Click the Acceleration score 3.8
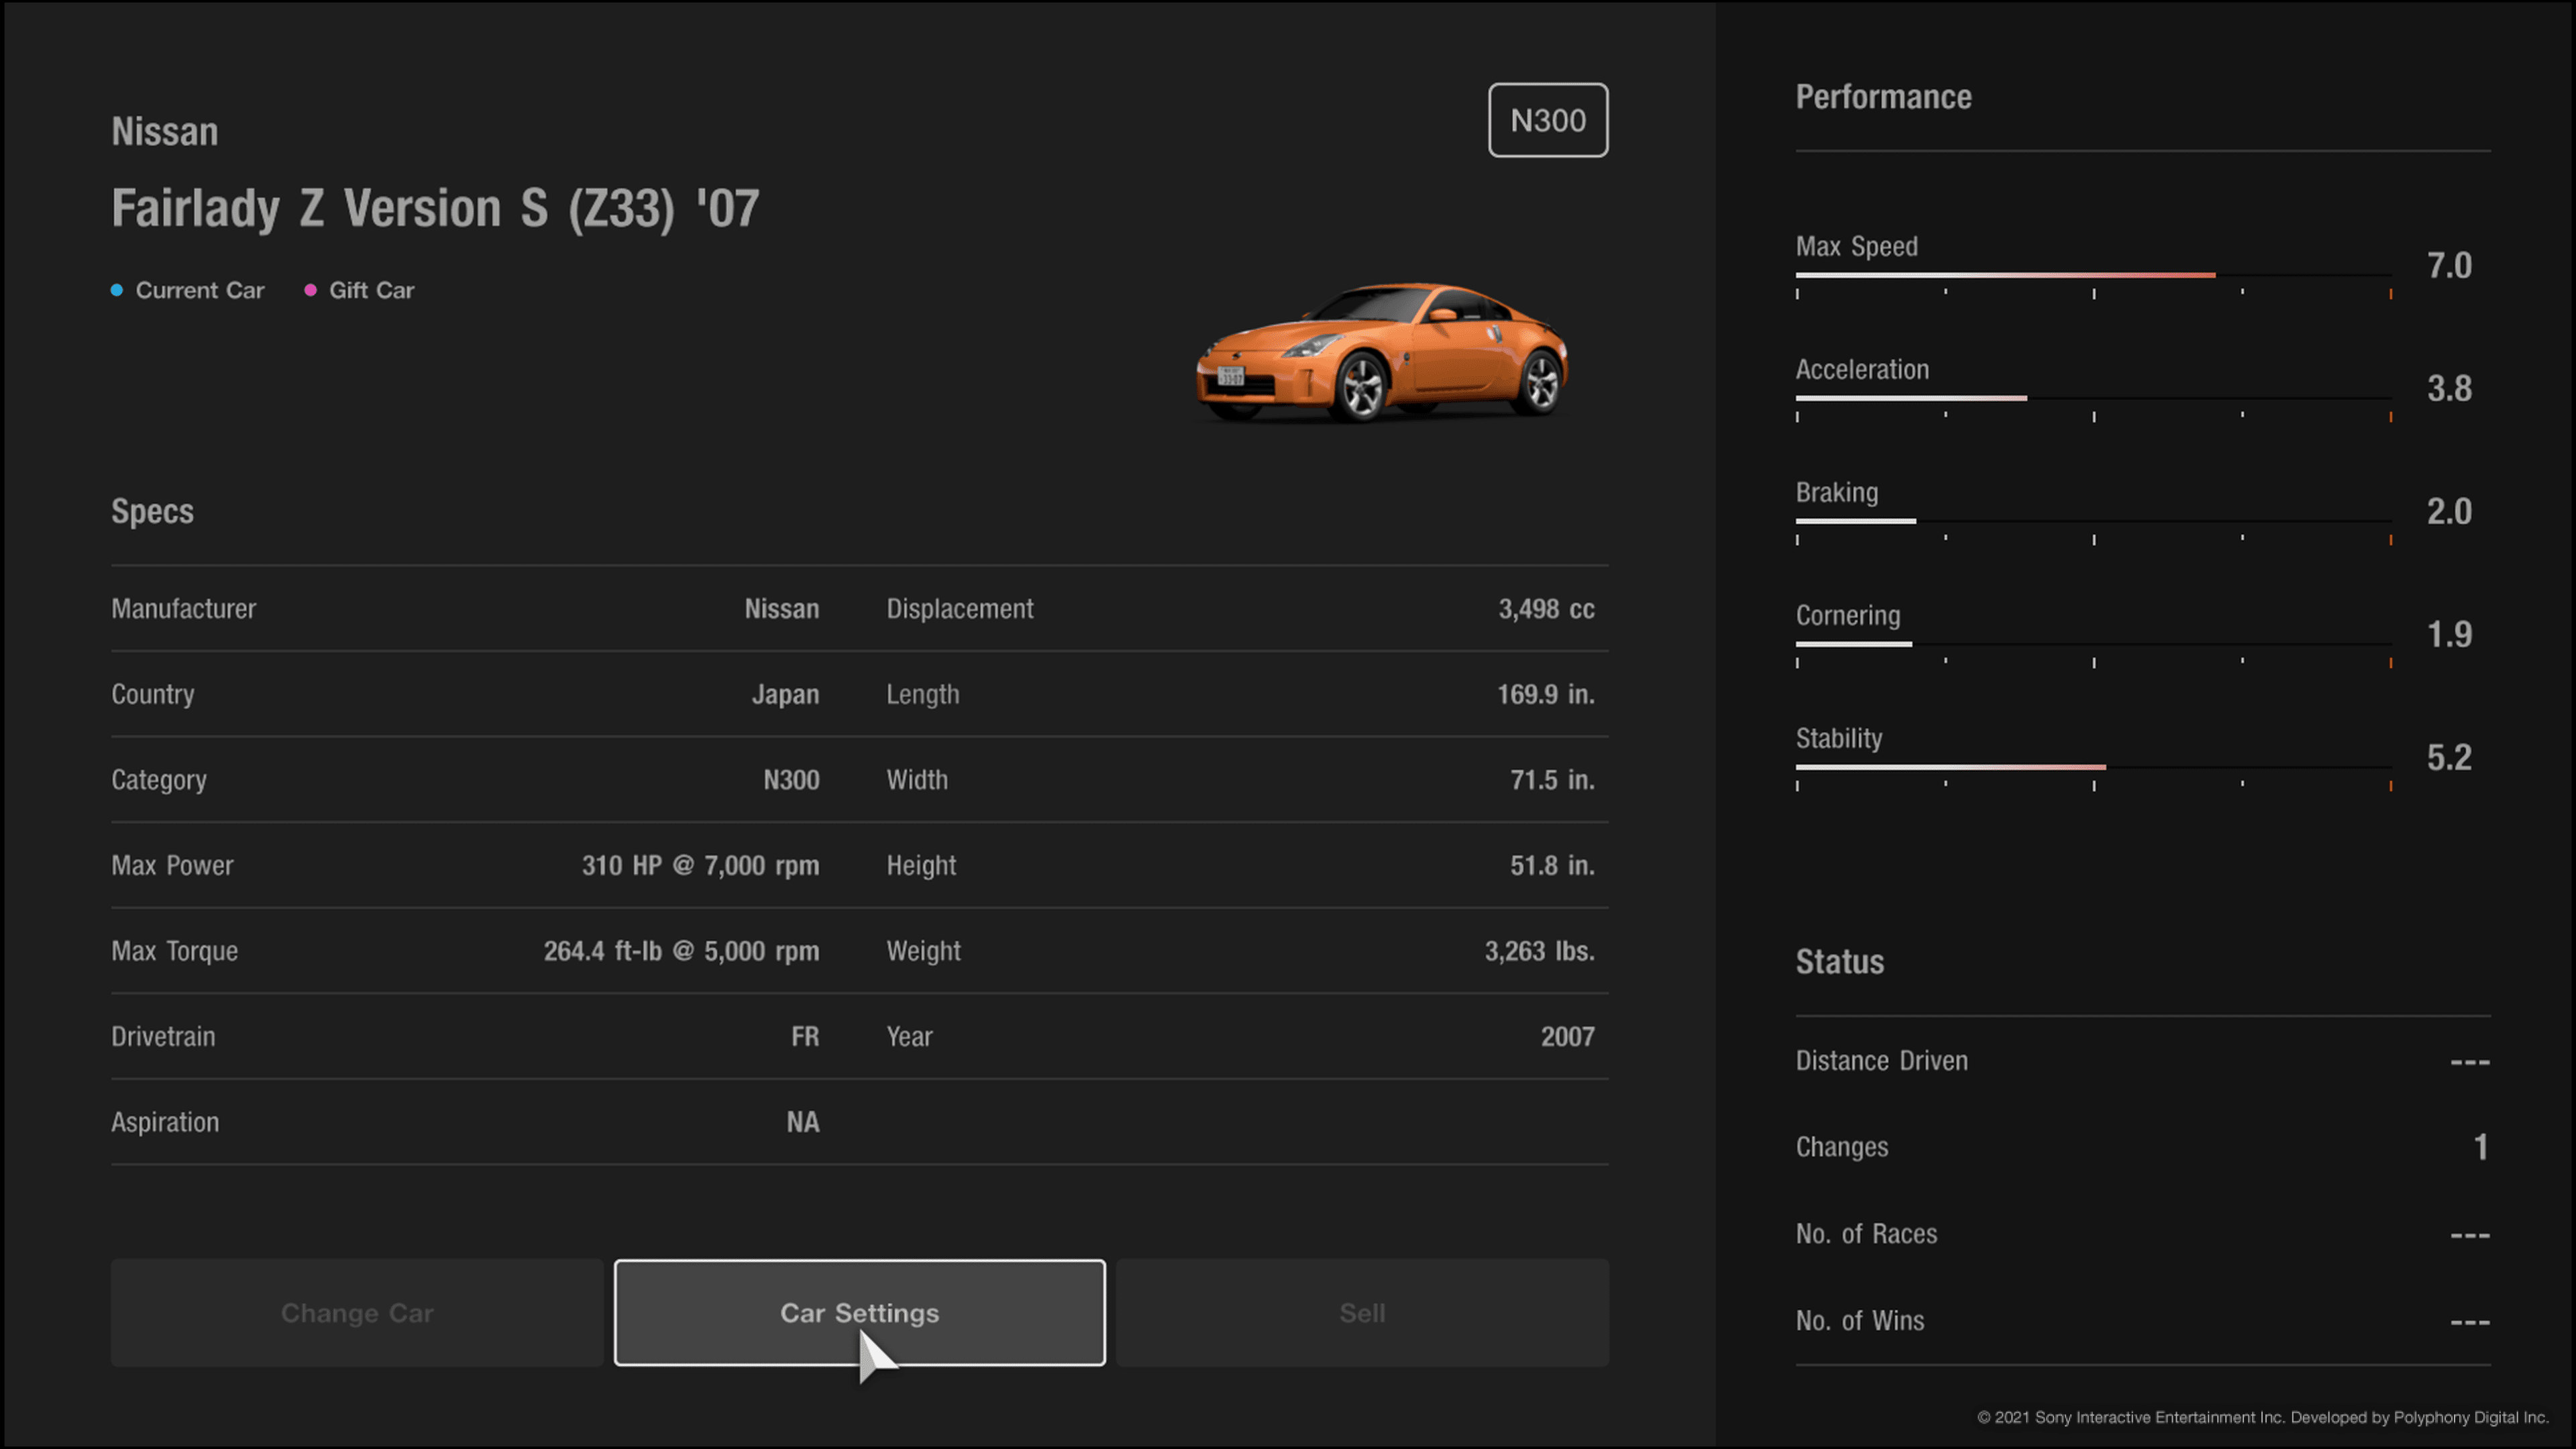The height and width of the screenshot is (1449, 2576). point(2449,389)
